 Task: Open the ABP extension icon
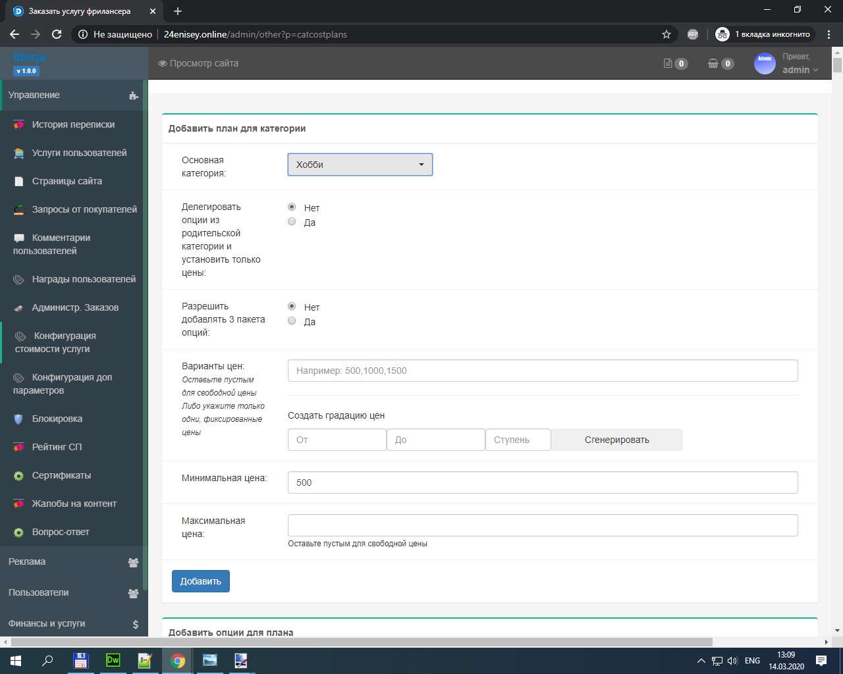click(x=693, y=34)
